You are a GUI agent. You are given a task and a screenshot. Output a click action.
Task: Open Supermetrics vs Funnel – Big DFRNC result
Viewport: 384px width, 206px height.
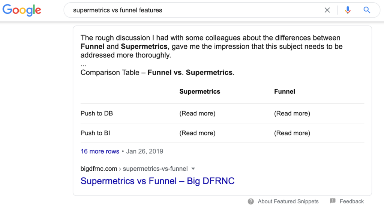pos(157,181)
